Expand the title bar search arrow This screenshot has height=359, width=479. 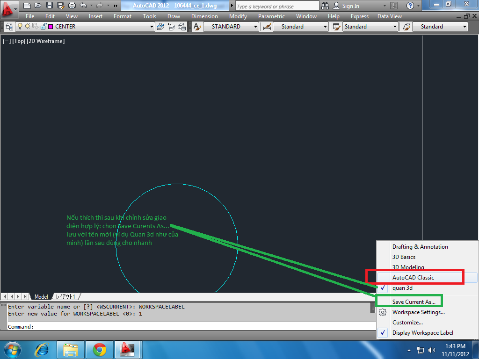coord(232,6)
